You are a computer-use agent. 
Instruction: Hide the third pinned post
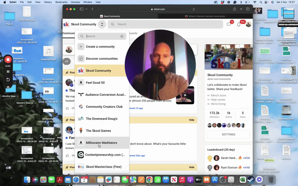pos(191,167)
